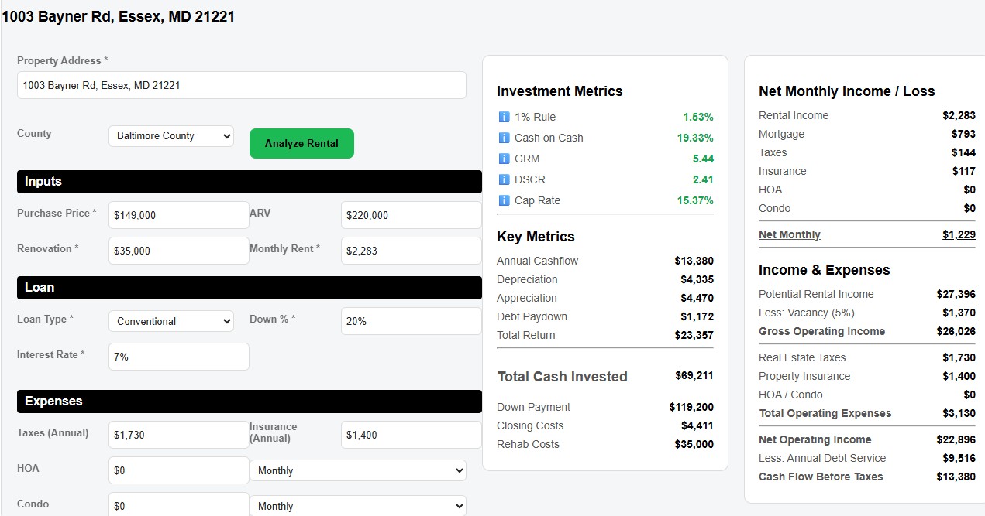Click the 1% Rule info icon

(504, 117)
